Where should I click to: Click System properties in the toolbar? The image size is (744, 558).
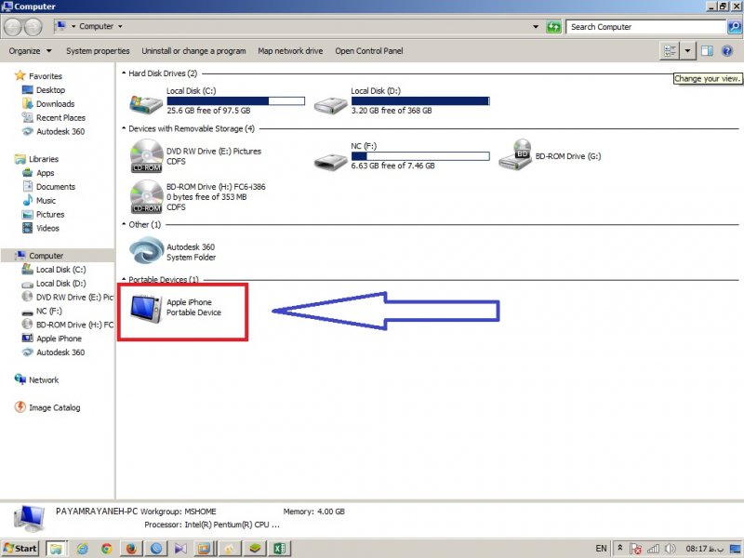(98, 51)
